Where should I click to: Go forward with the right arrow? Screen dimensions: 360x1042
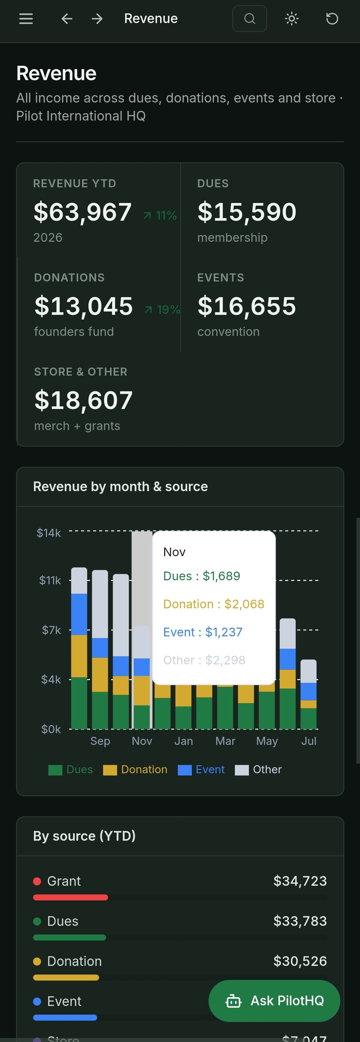(x=97, y=19)
